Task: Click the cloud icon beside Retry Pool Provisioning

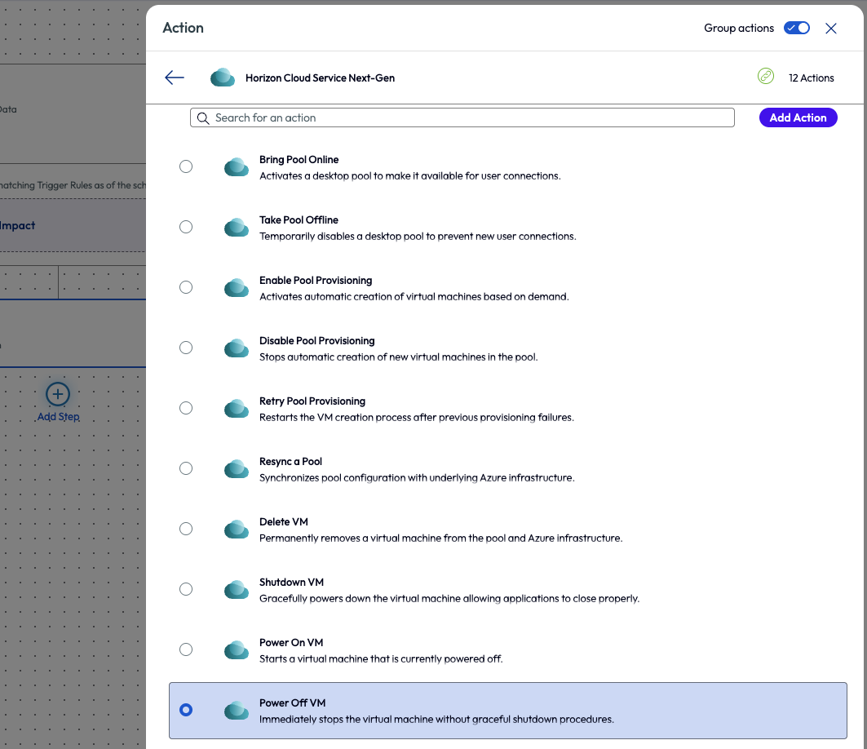Action: tap(237, 408)
